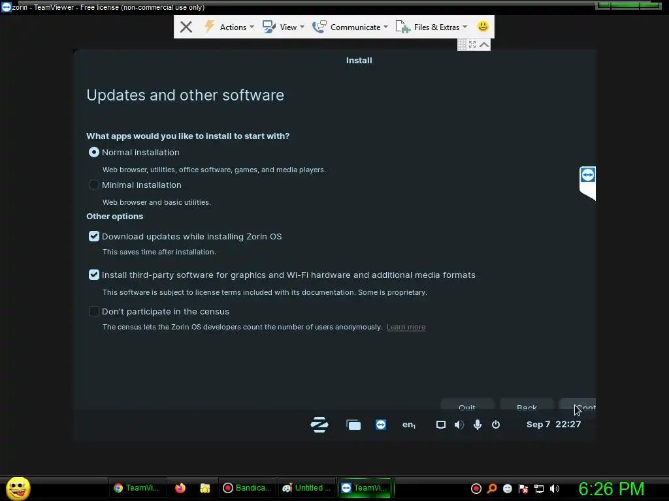Open the Actions menu in TeamViewer toolbar
Viewport: 669px width, 501px height.
[x=229, y=27]
